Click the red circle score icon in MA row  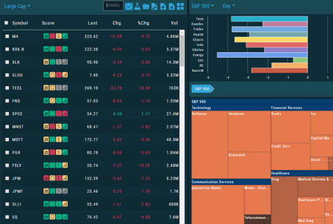tap(53, 36)
